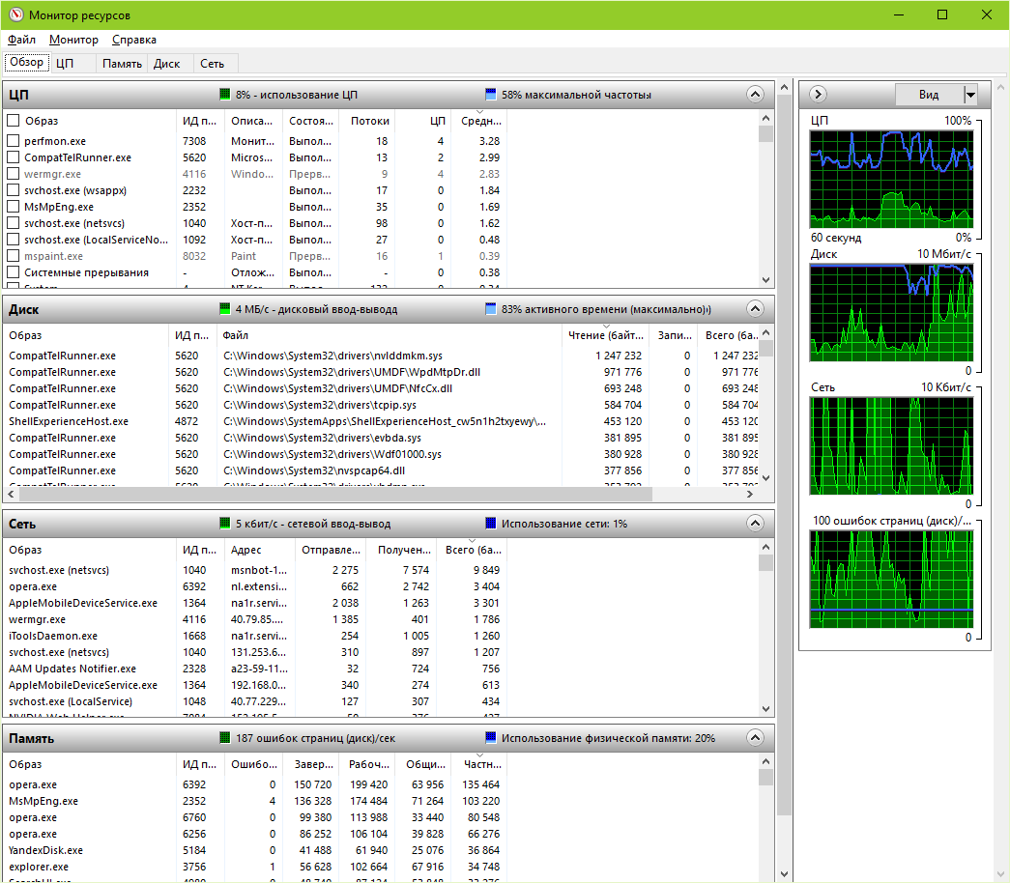Click the blue maximum frequency indicator square
The width and height of the screenshot is (1010, 883).
click(x=490, y=95)
